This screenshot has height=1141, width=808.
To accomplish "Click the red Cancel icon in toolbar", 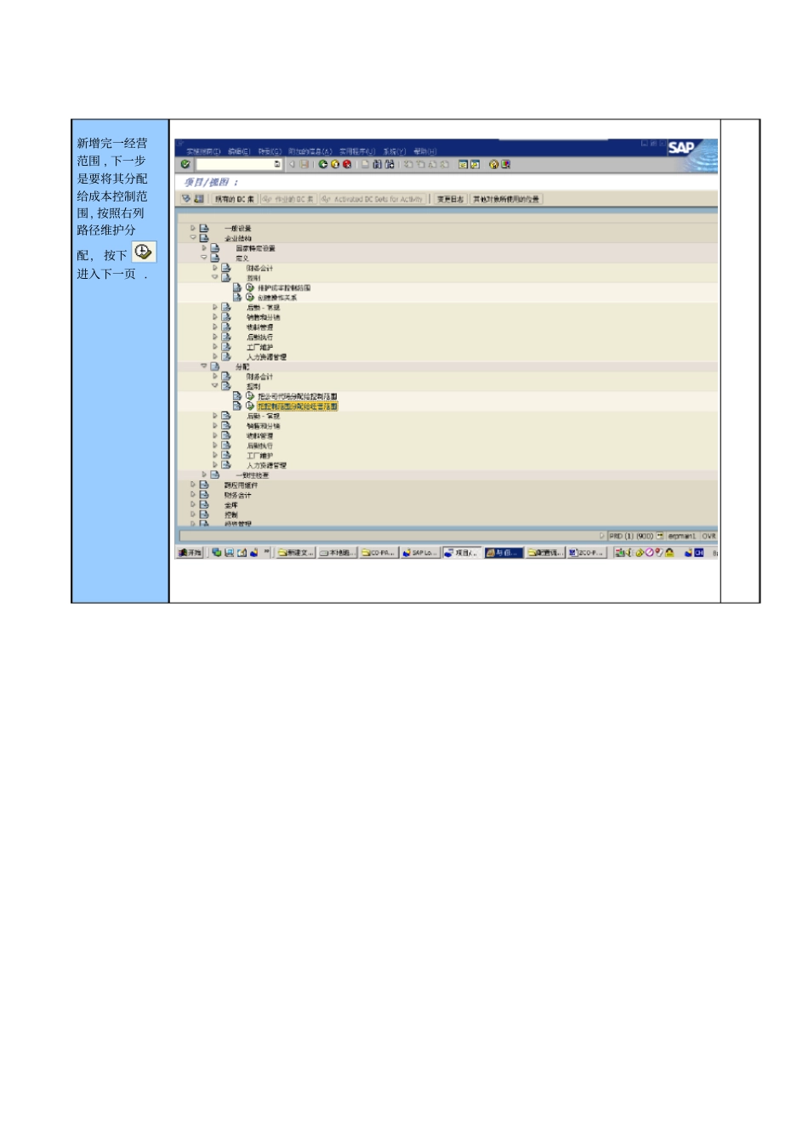I will pyautogui.click(x=347, y=164).
